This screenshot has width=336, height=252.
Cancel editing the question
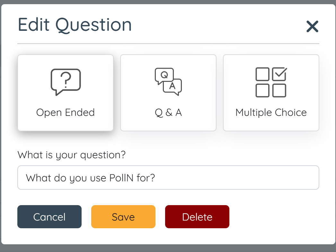point(49,217)
